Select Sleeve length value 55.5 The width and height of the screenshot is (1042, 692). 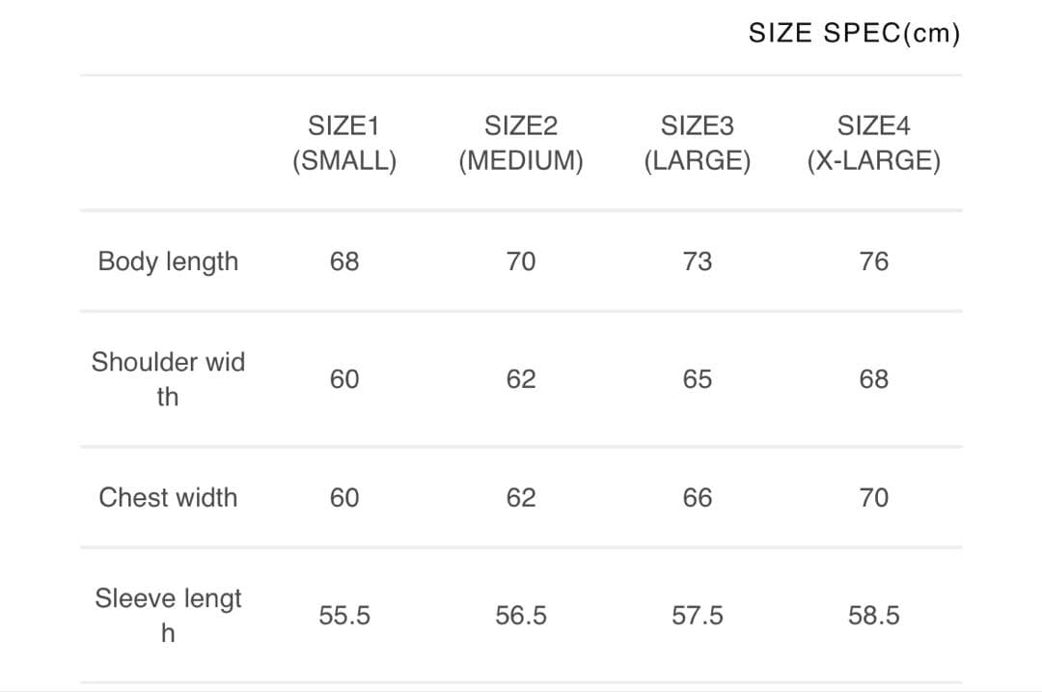(344, 616)
